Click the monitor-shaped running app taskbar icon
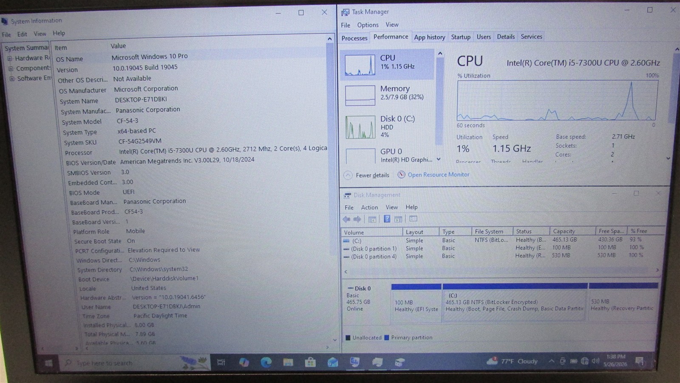The height and width of the screenshot is (383, 680). coord(355,362)
